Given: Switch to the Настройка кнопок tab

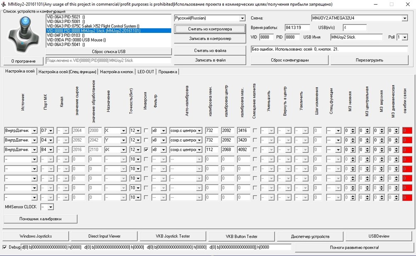Looking at the screenshot, I should click(117, 72).
